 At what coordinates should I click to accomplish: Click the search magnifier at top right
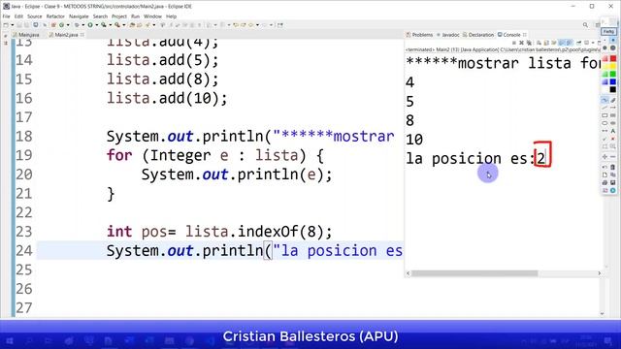click(x=585, y=25)
